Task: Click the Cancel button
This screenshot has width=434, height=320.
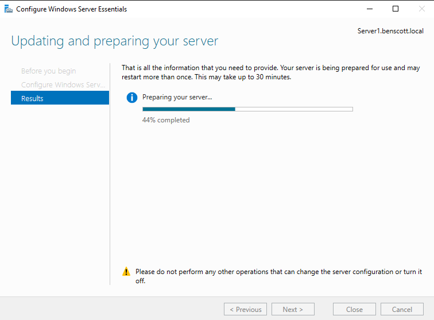Action: [x=402, y=309]
